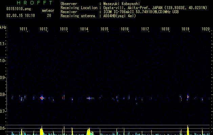Click frequency label 1.0

3,61
